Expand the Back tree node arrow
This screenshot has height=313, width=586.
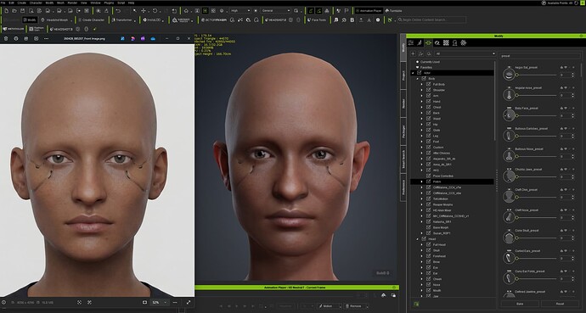click(x=422, y=113)
